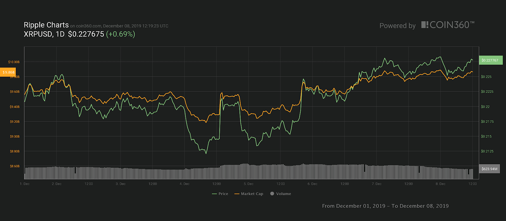Toggle the Volume legend entry
The height and width of the screenshot is (221, 506).
coord(281,194)
